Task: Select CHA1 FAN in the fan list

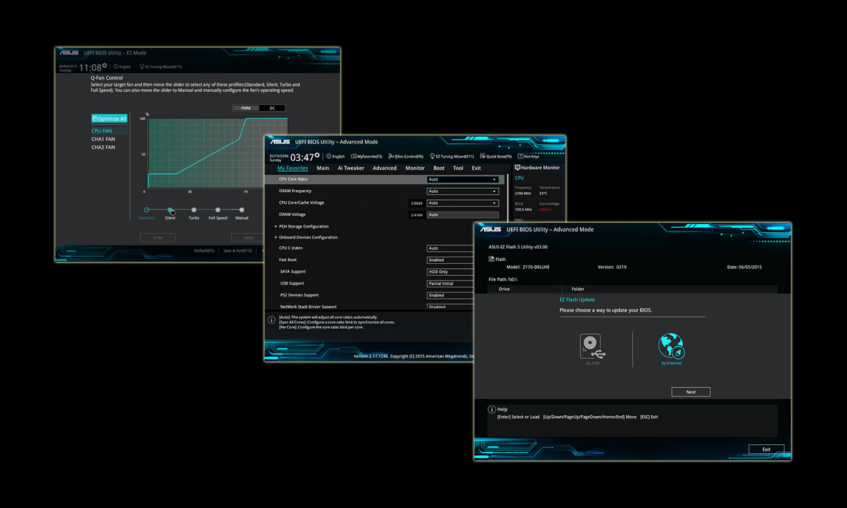Action: (x=104, y=139)
